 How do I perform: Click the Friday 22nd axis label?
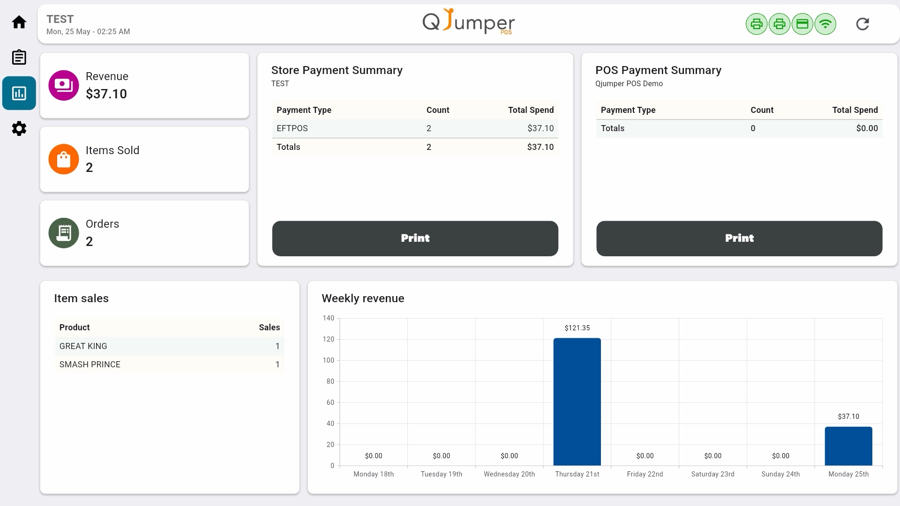coord(645,474)
